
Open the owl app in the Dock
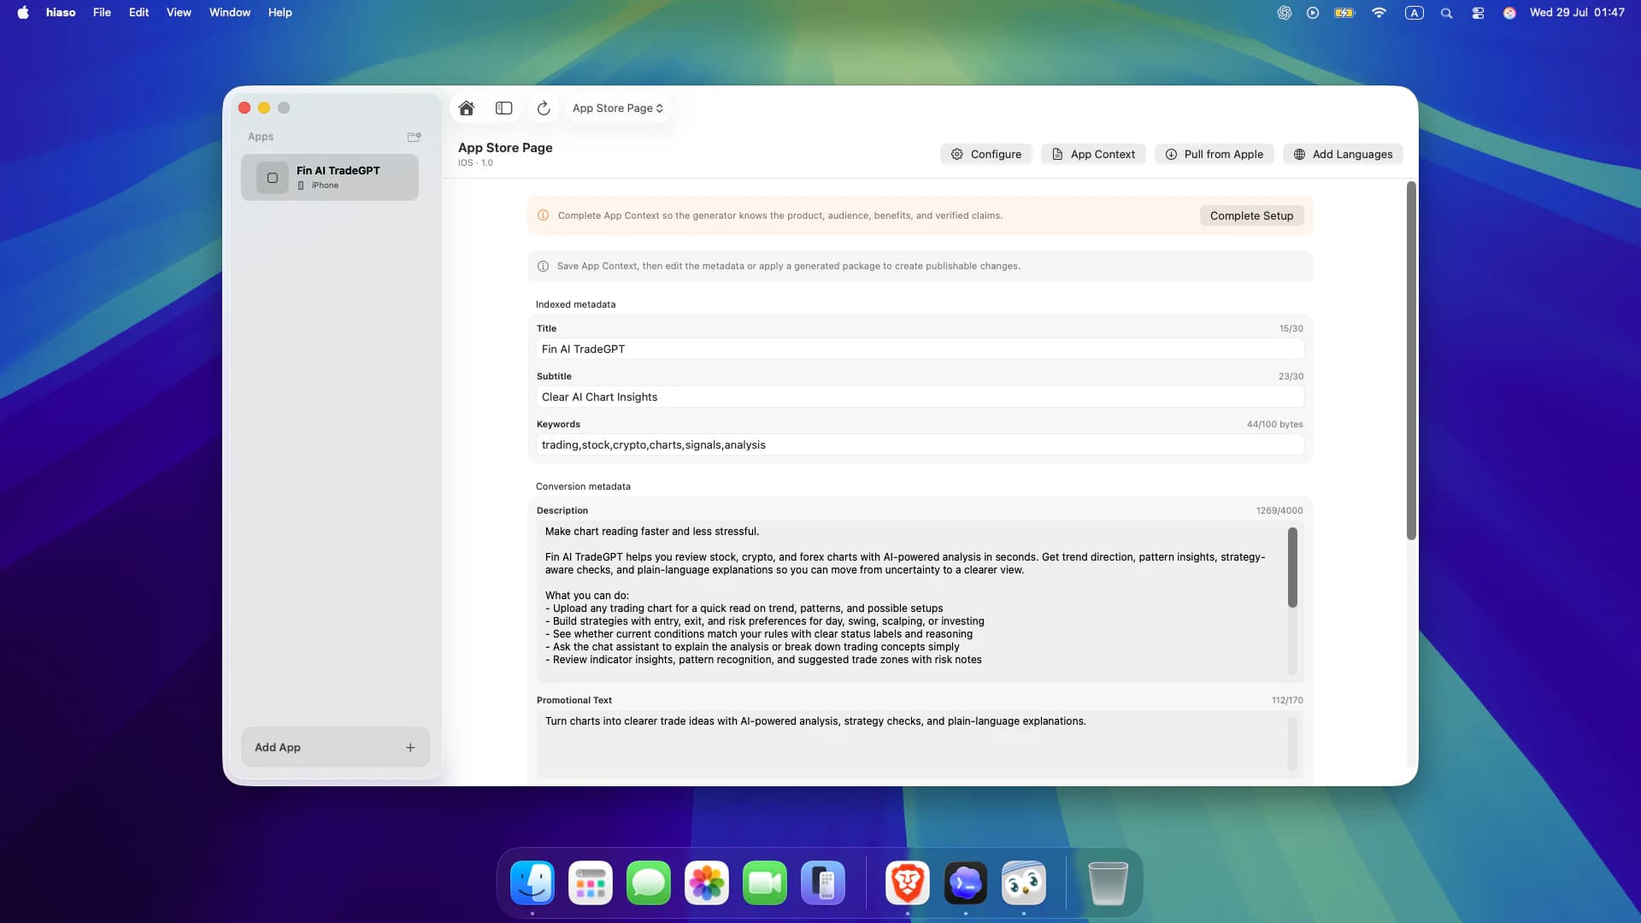click(x=1024, y=883)
